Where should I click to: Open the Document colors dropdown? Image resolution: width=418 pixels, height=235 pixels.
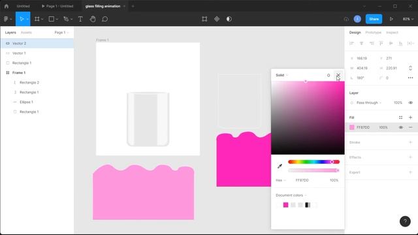click(291, 195)
